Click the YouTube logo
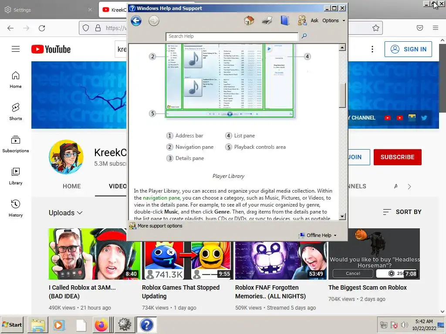Viewport: 446px width, 334px height. point(51,49)
